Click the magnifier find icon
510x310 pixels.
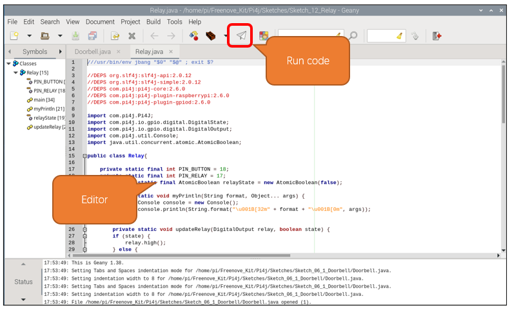tap(353, 36)
